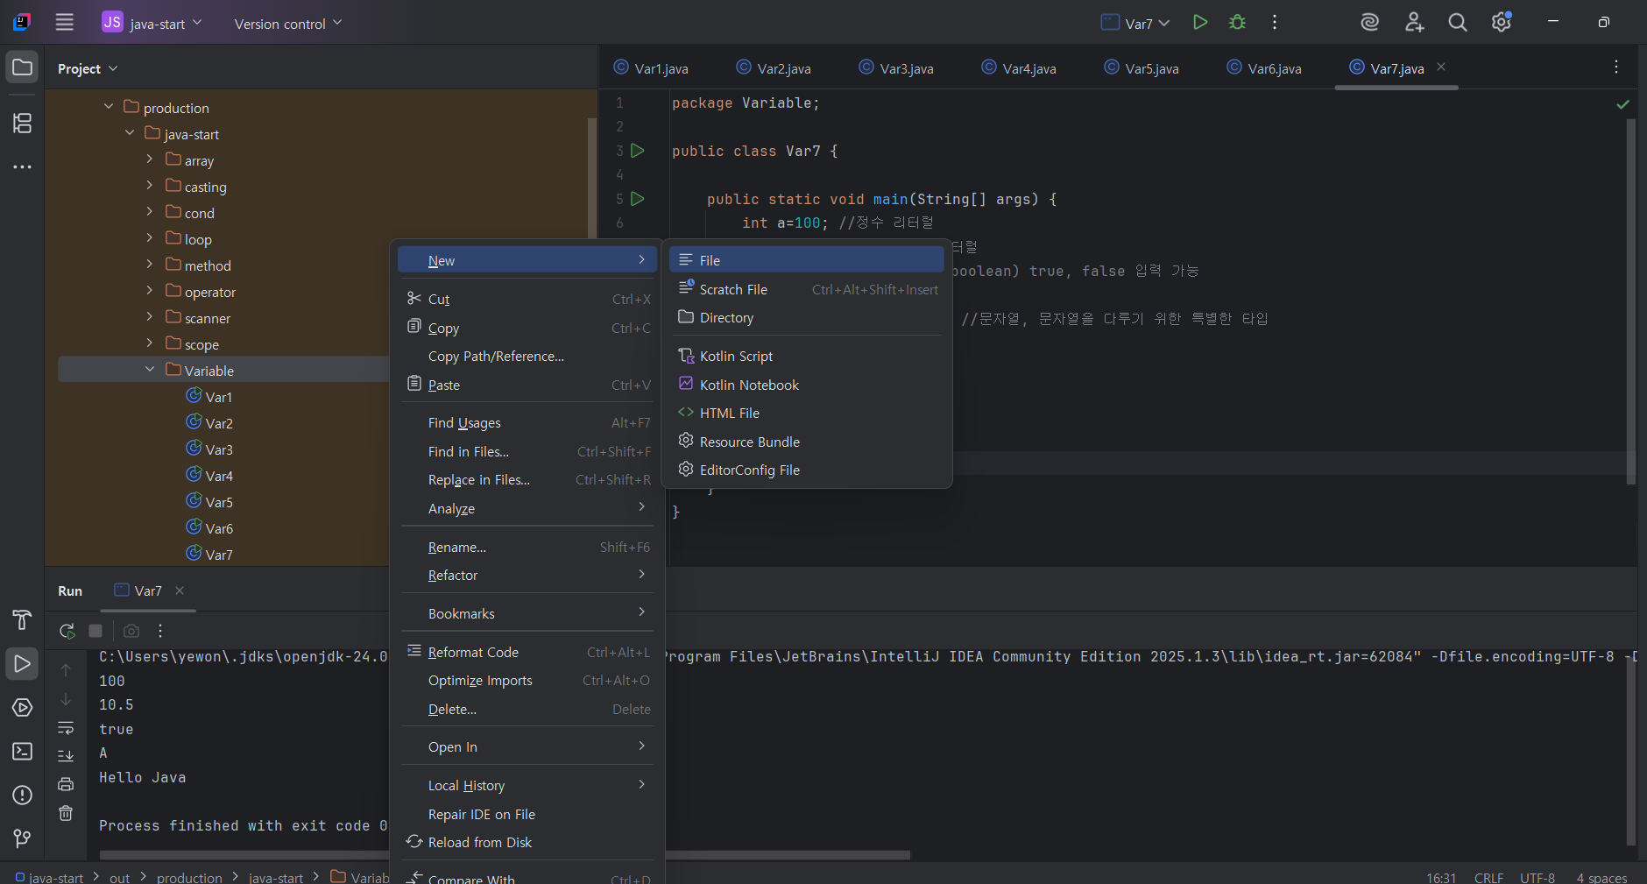Expand the casting folder

click(150, 186)
